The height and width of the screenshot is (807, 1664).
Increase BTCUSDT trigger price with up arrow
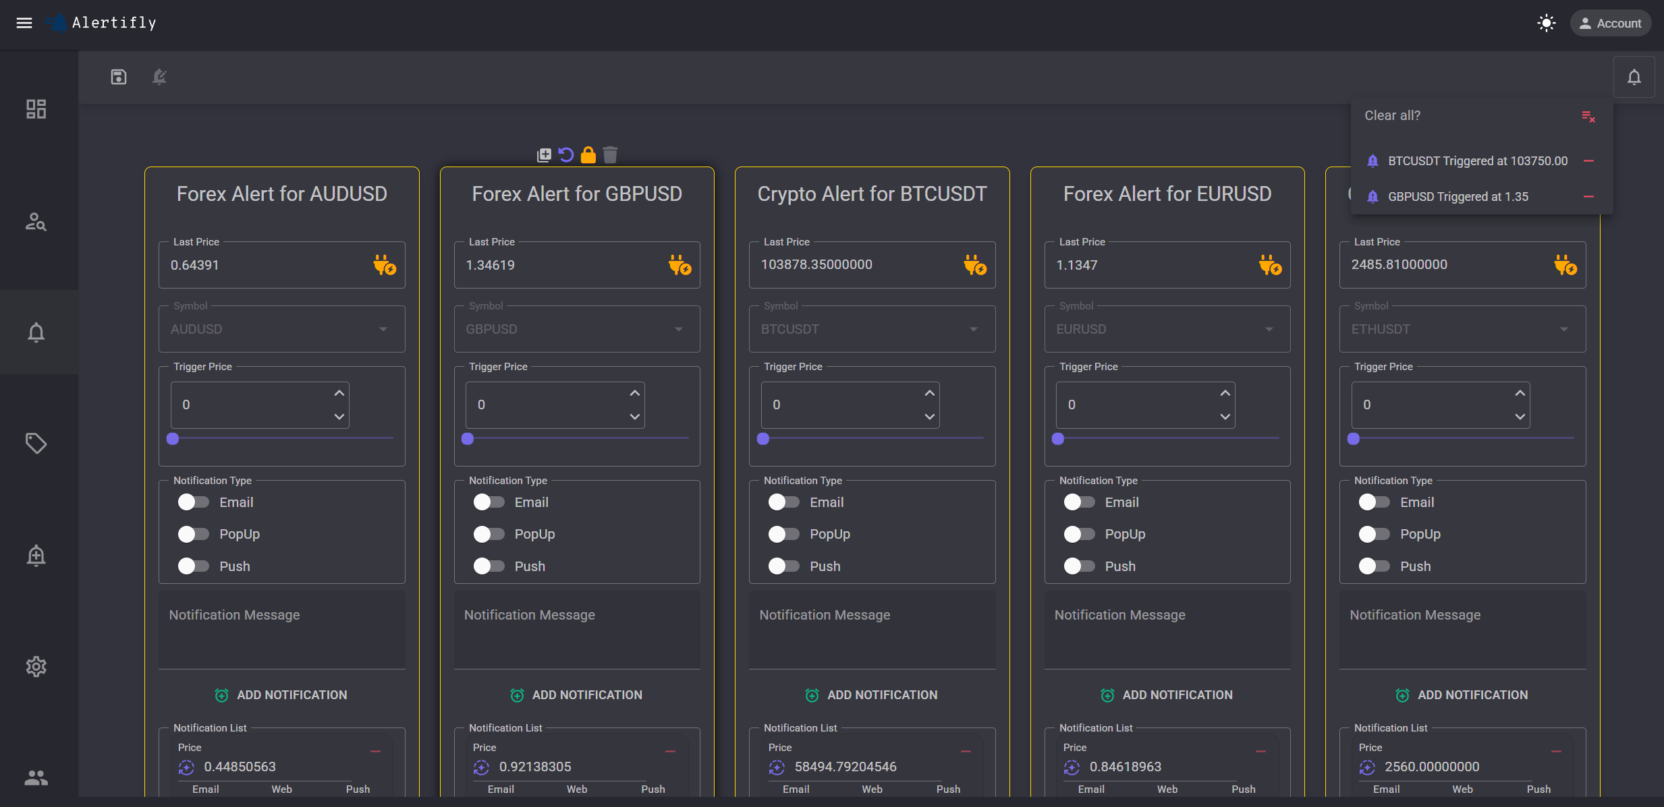point(930,393)
